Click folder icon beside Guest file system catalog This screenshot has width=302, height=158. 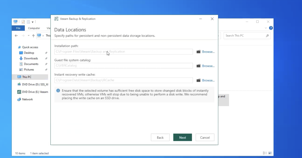tap(198, 66)
